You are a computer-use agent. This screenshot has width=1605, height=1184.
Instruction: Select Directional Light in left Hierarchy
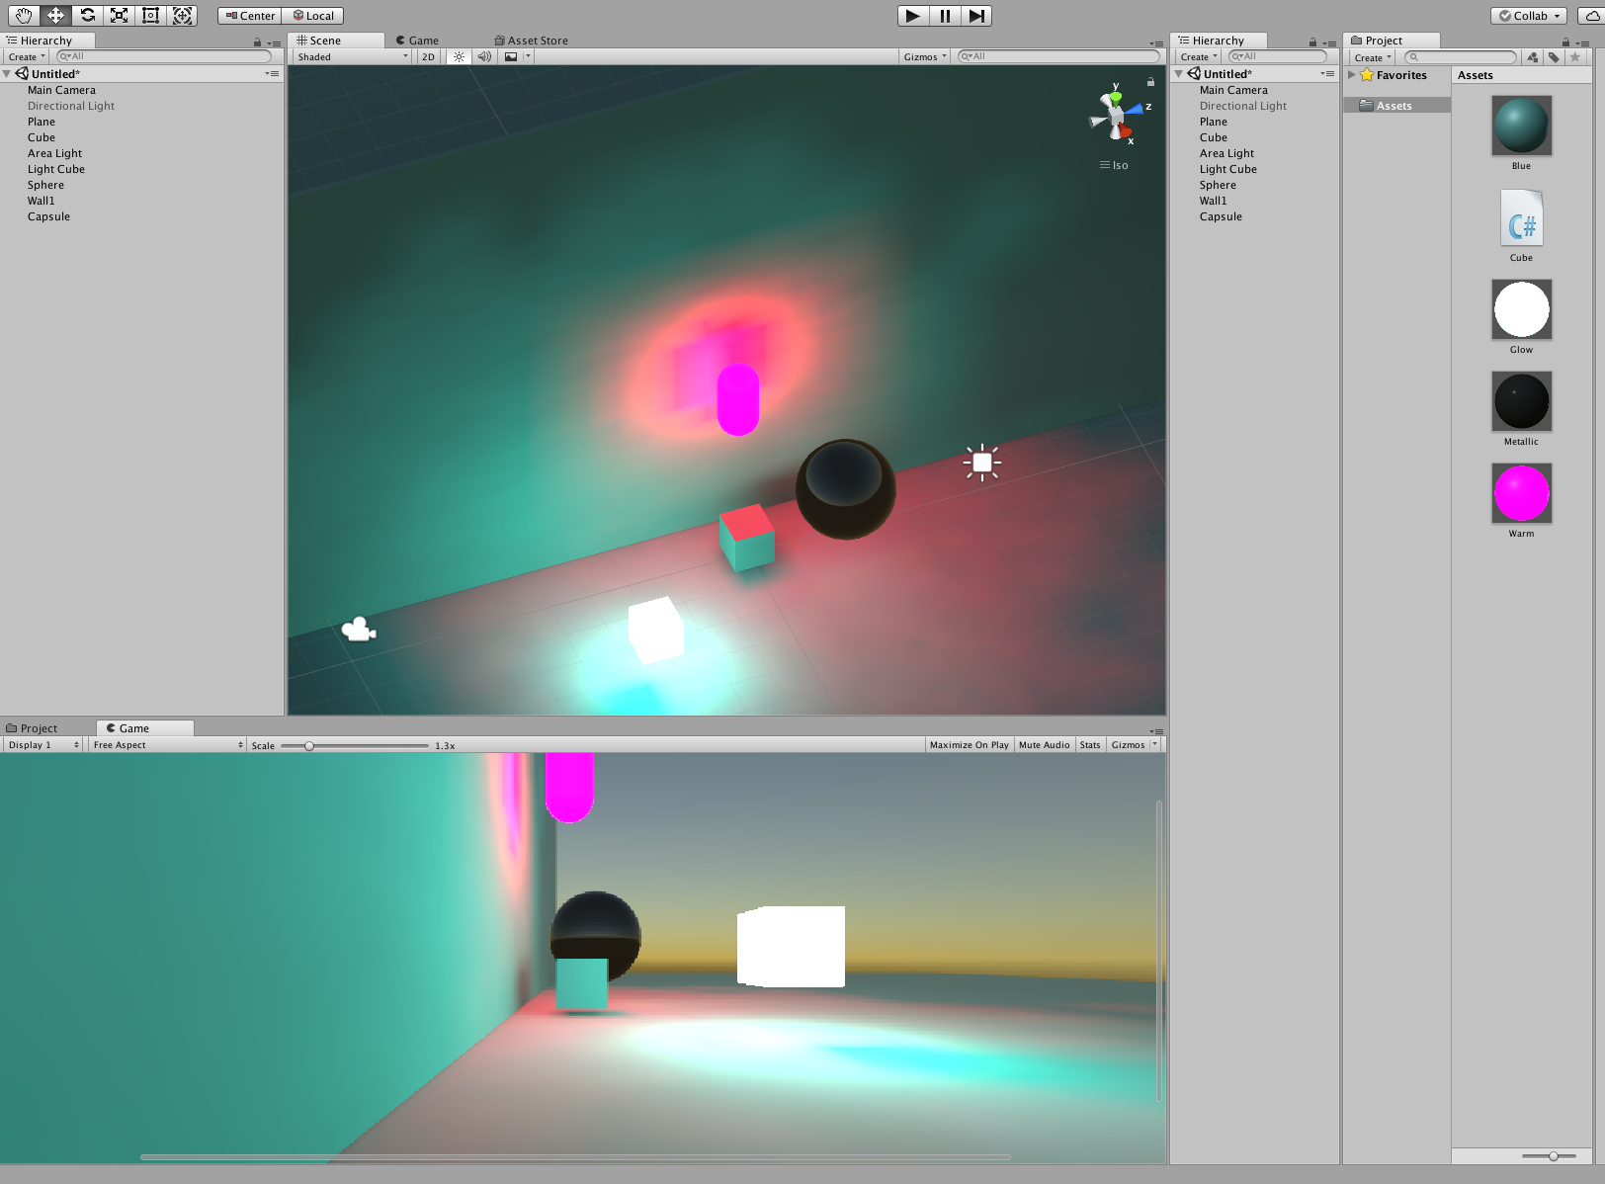click(x=71, y=106)
